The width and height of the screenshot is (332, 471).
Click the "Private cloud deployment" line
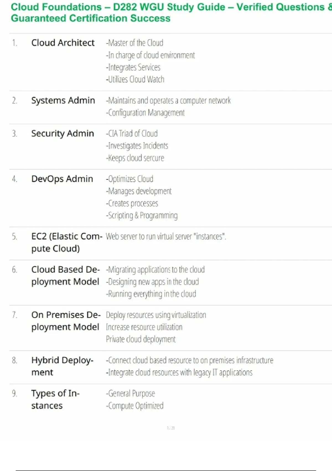(141, 339)
